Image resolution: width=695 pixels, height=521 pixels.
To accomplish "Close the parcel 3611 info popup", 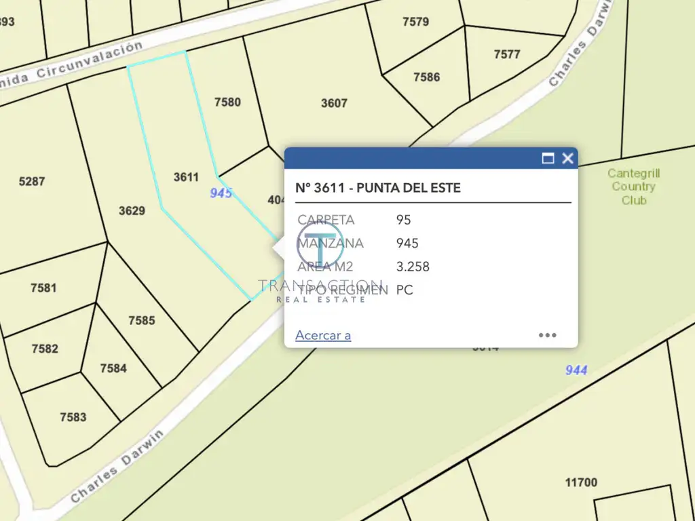I will point(567,159).
